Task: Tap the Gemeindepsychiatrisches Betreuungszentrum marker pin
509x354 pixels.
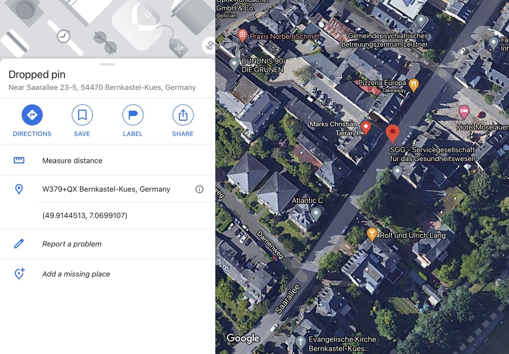Action: 421,21
